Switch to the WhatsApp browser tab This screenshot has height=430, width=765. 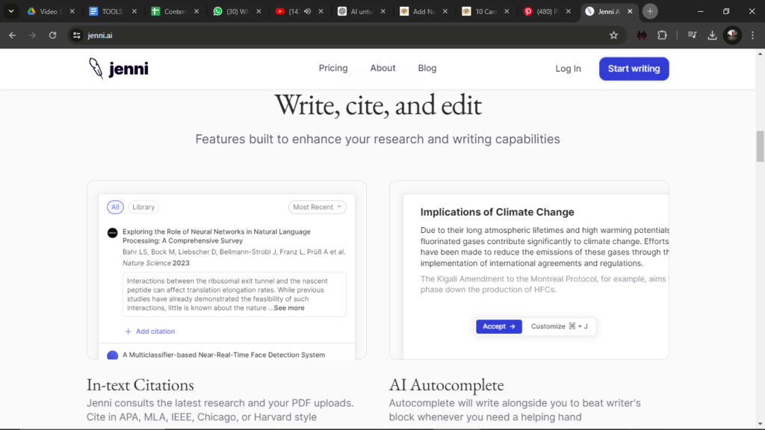(x=232, y=11)
